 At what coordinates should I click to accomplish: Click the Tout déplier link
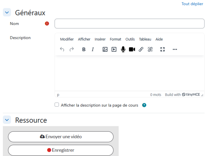[192, 4]
